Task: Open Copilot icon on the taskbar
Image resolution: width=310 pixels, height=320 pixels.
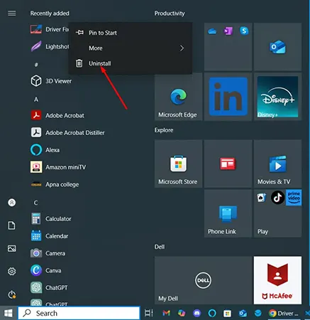Action: tap(182, 313)
